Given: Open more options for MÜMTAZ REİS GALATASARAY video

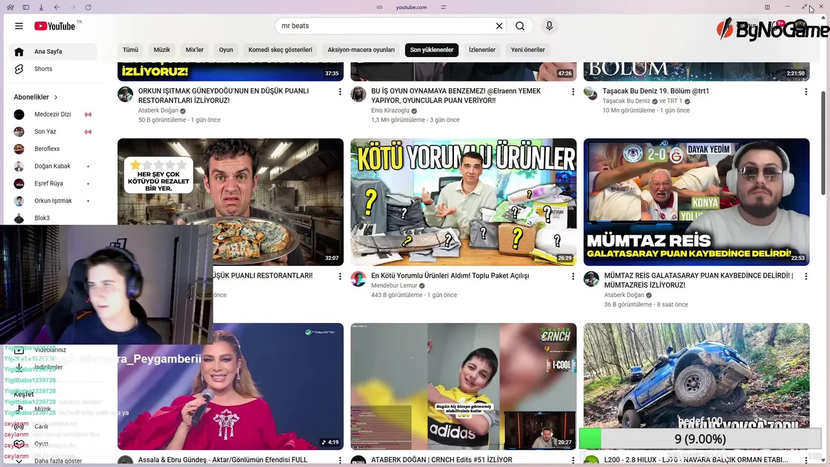Looking at the screenshot, I should 806,276.
